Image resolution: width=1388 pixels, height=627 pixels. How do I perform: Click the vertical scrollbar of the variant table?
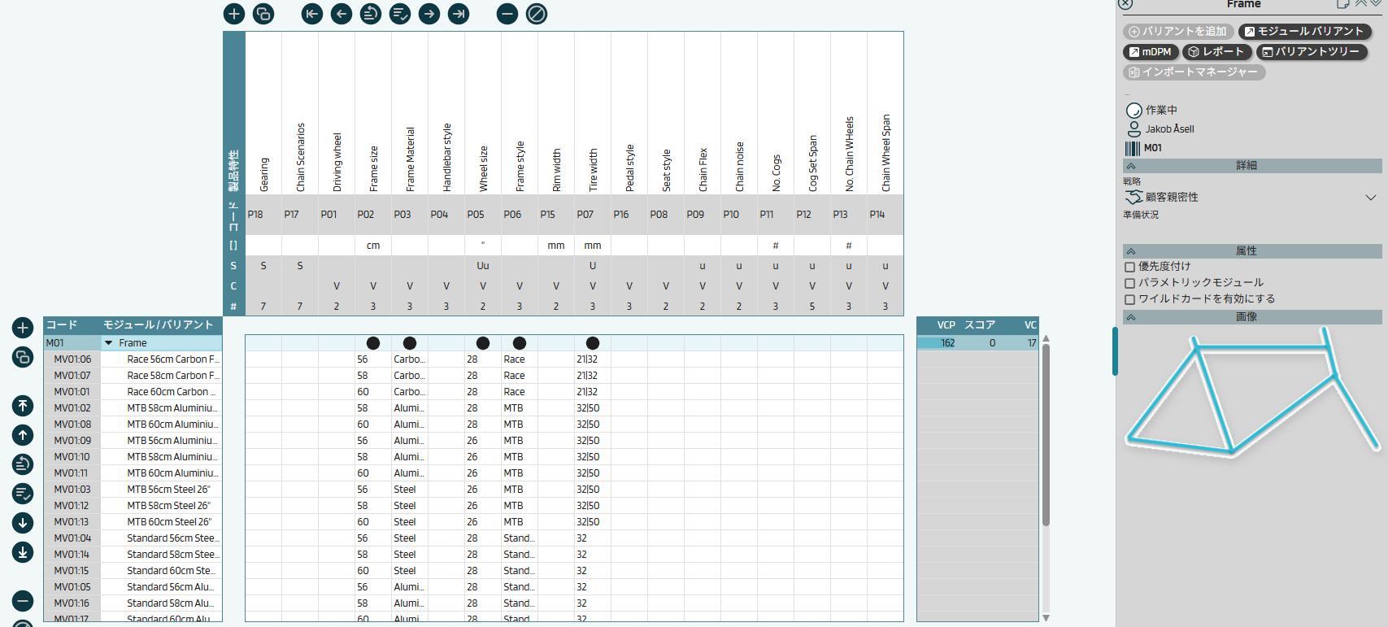click(x=1046, y=435)
